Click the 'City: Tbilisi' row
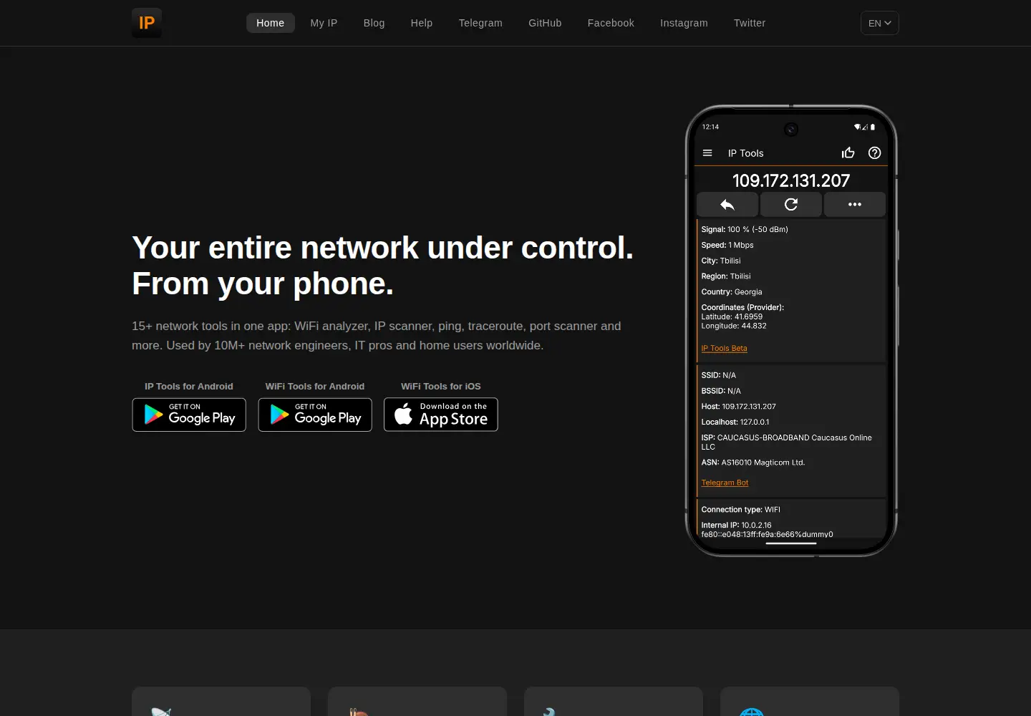Image resolution: width=1031 pixels, height=716 pixels. [721, 261]
